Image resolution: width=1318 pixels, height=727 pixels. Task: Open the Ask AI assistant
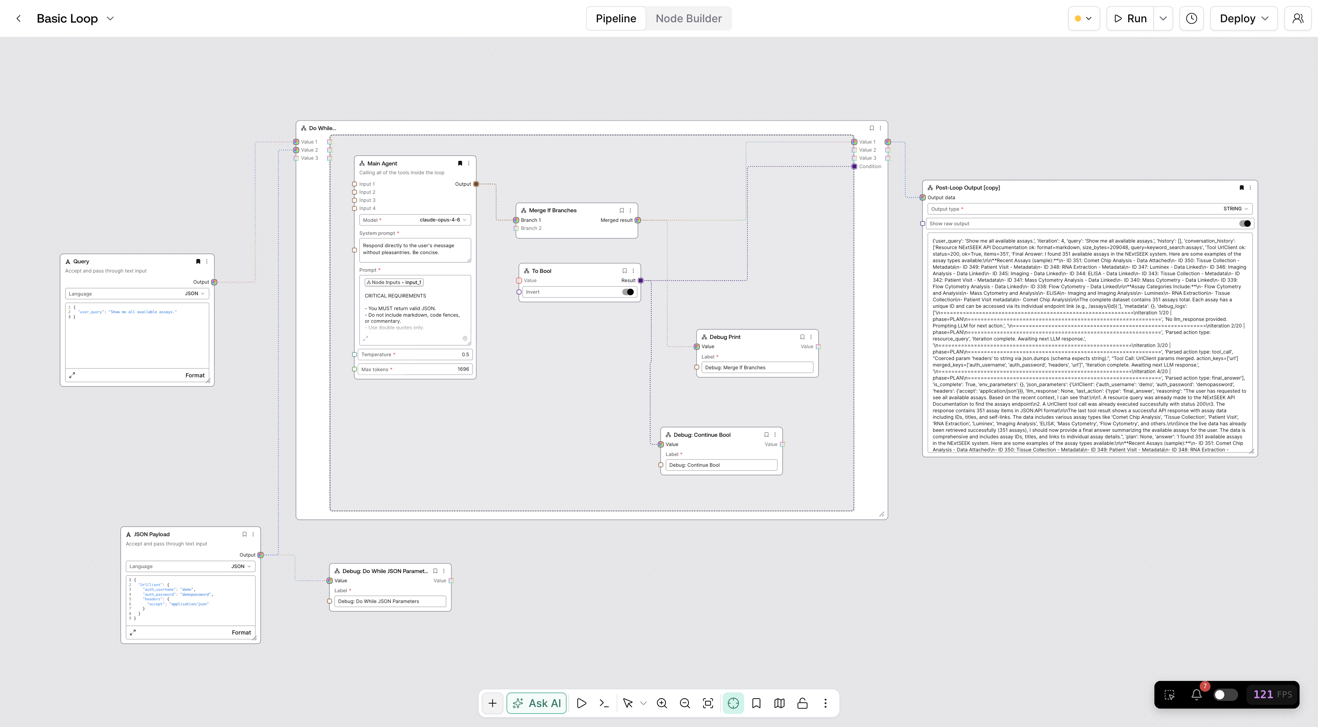pos(536,703)
